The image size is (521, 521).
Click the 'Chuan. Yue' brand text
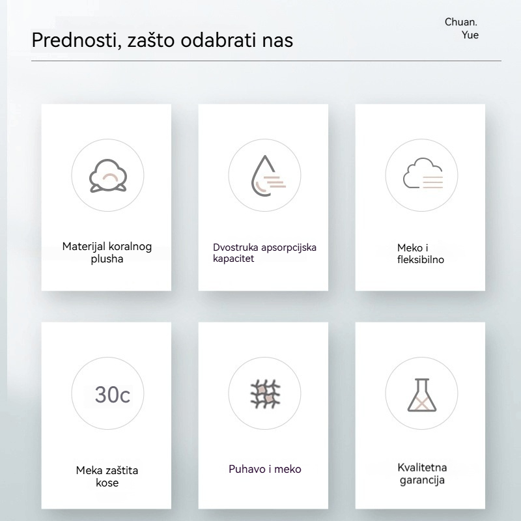pyautogui.click(x=462, y=29)
